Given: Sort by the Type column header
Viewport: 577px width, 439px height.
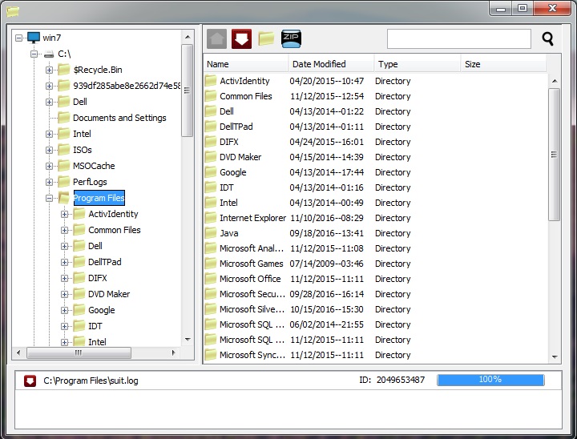Looking at the screenshot, I should click(x=418, y=64).
